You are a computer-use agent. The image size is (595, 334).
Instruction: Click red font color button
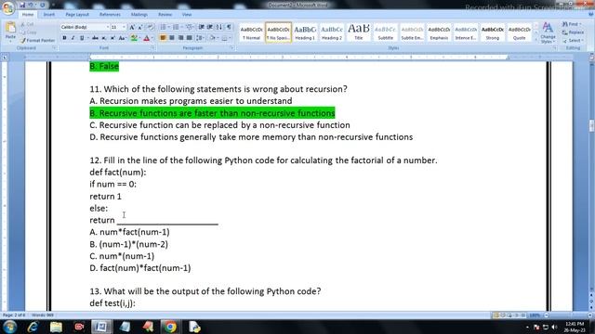tap(147, 38)
